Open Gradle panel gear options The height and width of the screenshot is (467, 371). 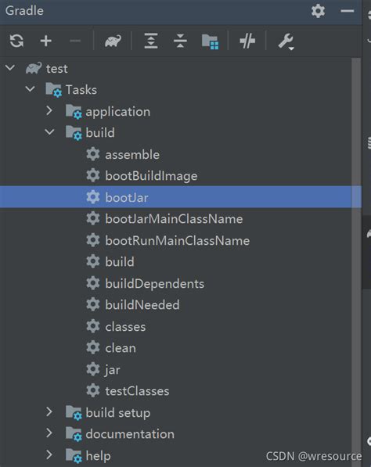click(x=318, y=11)
